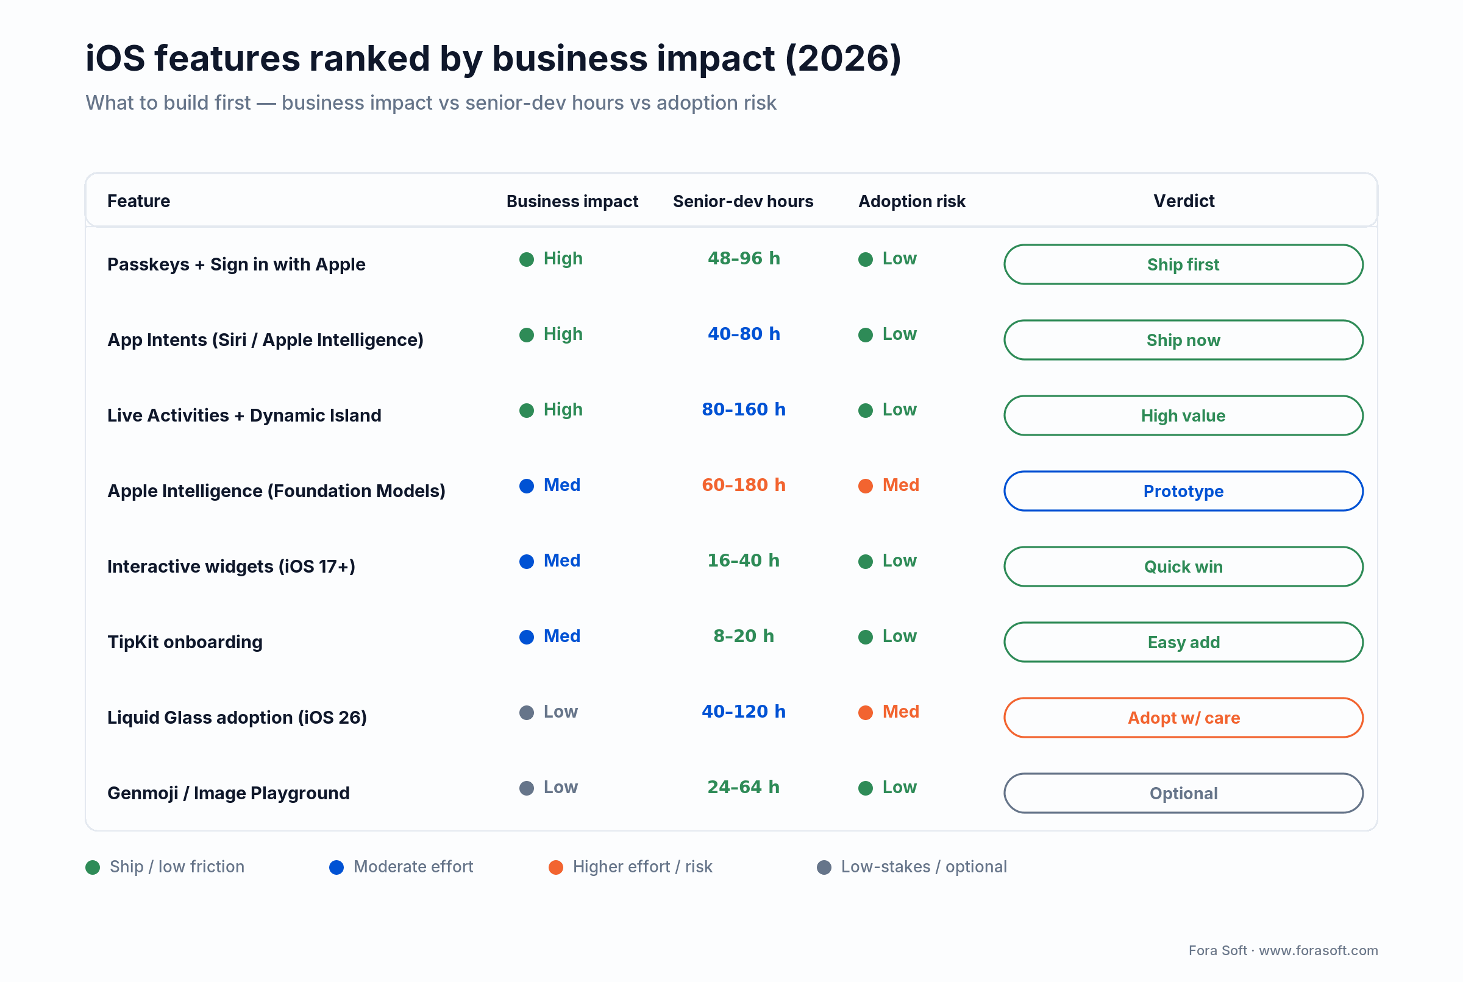This screenshot has width=1463, height=982.
Task: Click the '24–64 h' hours value
Action: coord(744,787)
